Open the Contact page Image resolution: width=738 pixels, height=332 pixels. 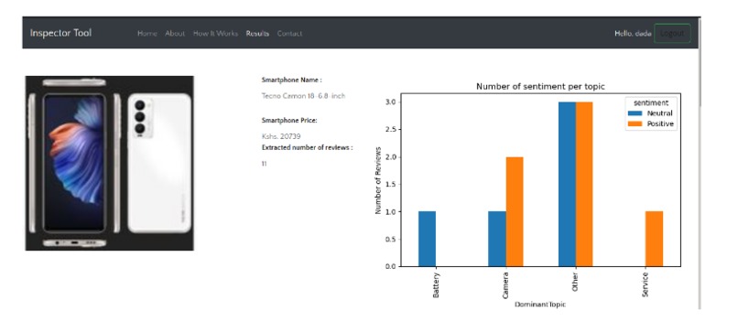(289, 34)
